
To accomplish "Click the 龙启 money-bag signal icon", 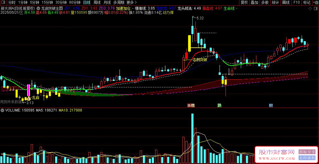I will point(29,99).
